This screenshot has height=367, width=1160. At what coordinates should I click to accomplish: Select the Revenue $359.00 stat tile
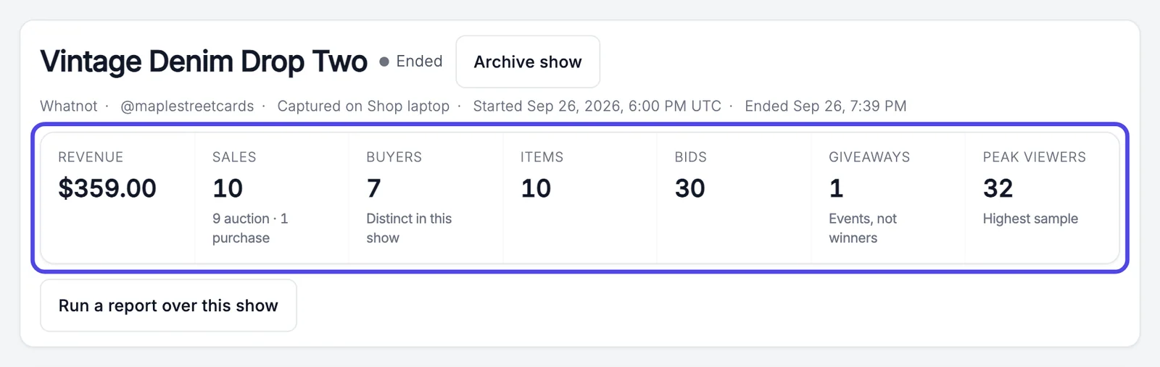[117, 198]
